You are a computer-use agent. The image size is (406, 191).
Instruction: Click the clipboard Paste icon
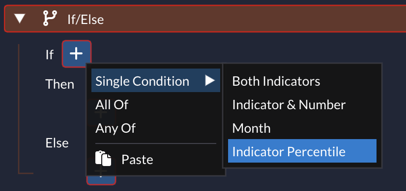tap(103, 159)
